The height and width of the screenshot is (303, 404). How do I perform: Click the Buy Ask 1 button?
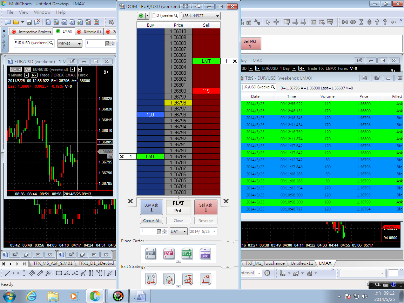click(x=151, y=207)
